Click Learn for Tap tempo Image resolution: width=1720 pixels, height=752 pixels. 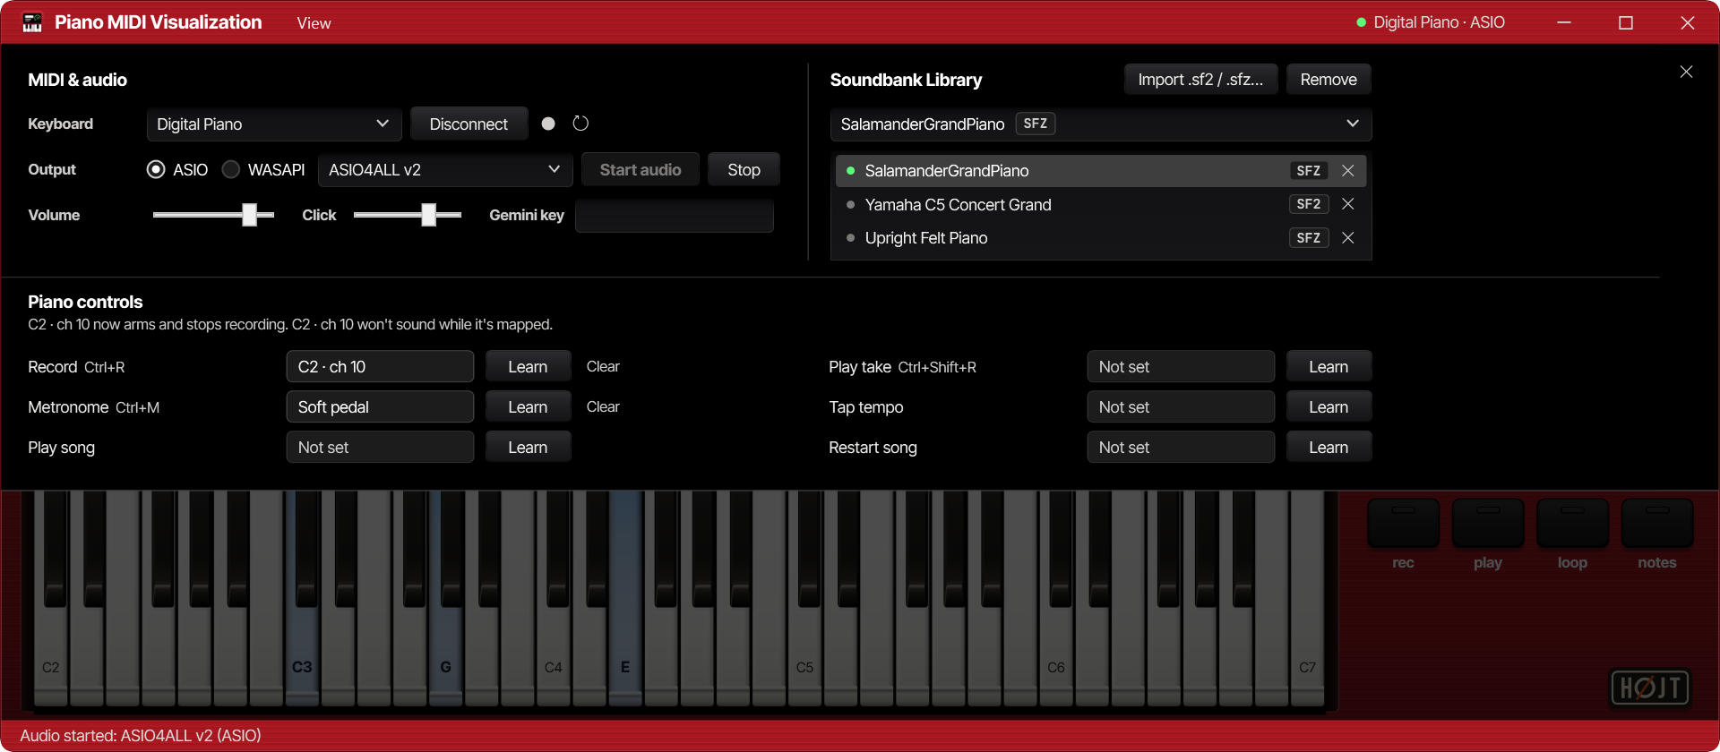coord(1329,407)
